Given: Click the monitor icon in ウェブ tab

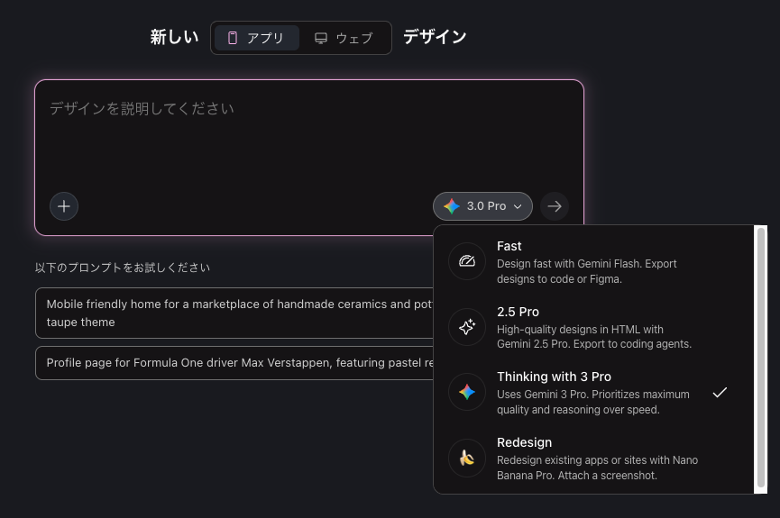Looking at the screenshot, I should [x=321, y=38].
